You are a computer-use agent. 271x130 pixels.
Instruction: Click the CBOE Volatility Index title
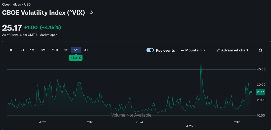click(43, 13)
